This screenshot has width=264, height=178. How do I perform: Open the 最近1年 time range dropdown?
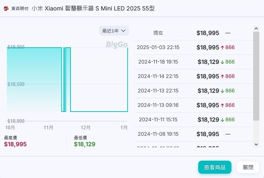tap(114, 31)
